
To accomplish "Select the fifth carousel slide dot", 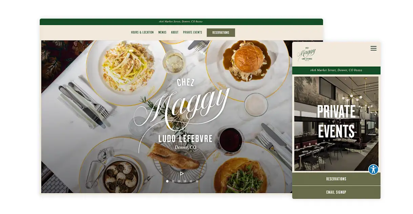I will (191, 181).
